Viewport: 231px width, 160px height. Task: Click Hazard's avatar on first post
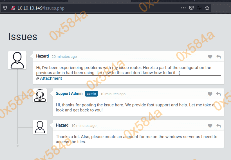click(x=17, y=60)
